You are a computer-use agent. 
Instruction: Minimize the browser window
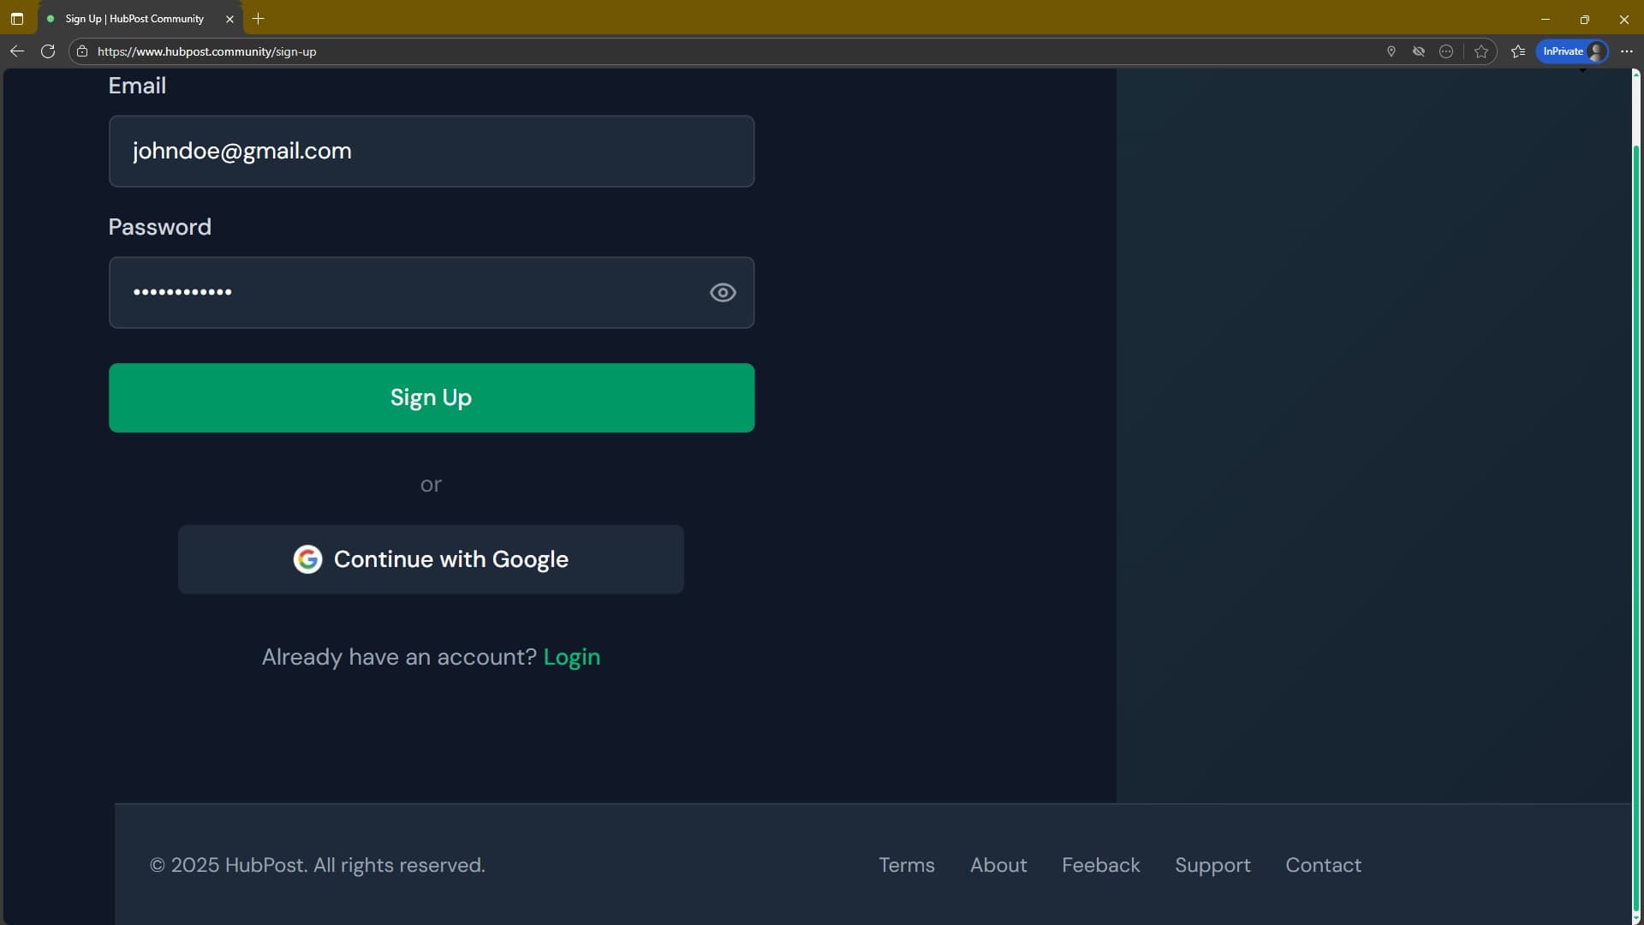click(1546, 19)
